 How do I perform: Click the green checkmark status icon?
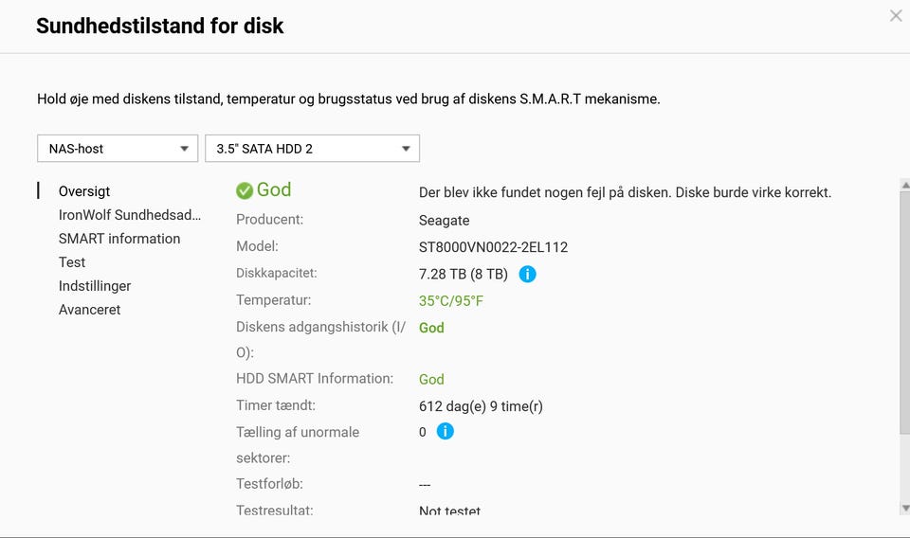(245, 190)
